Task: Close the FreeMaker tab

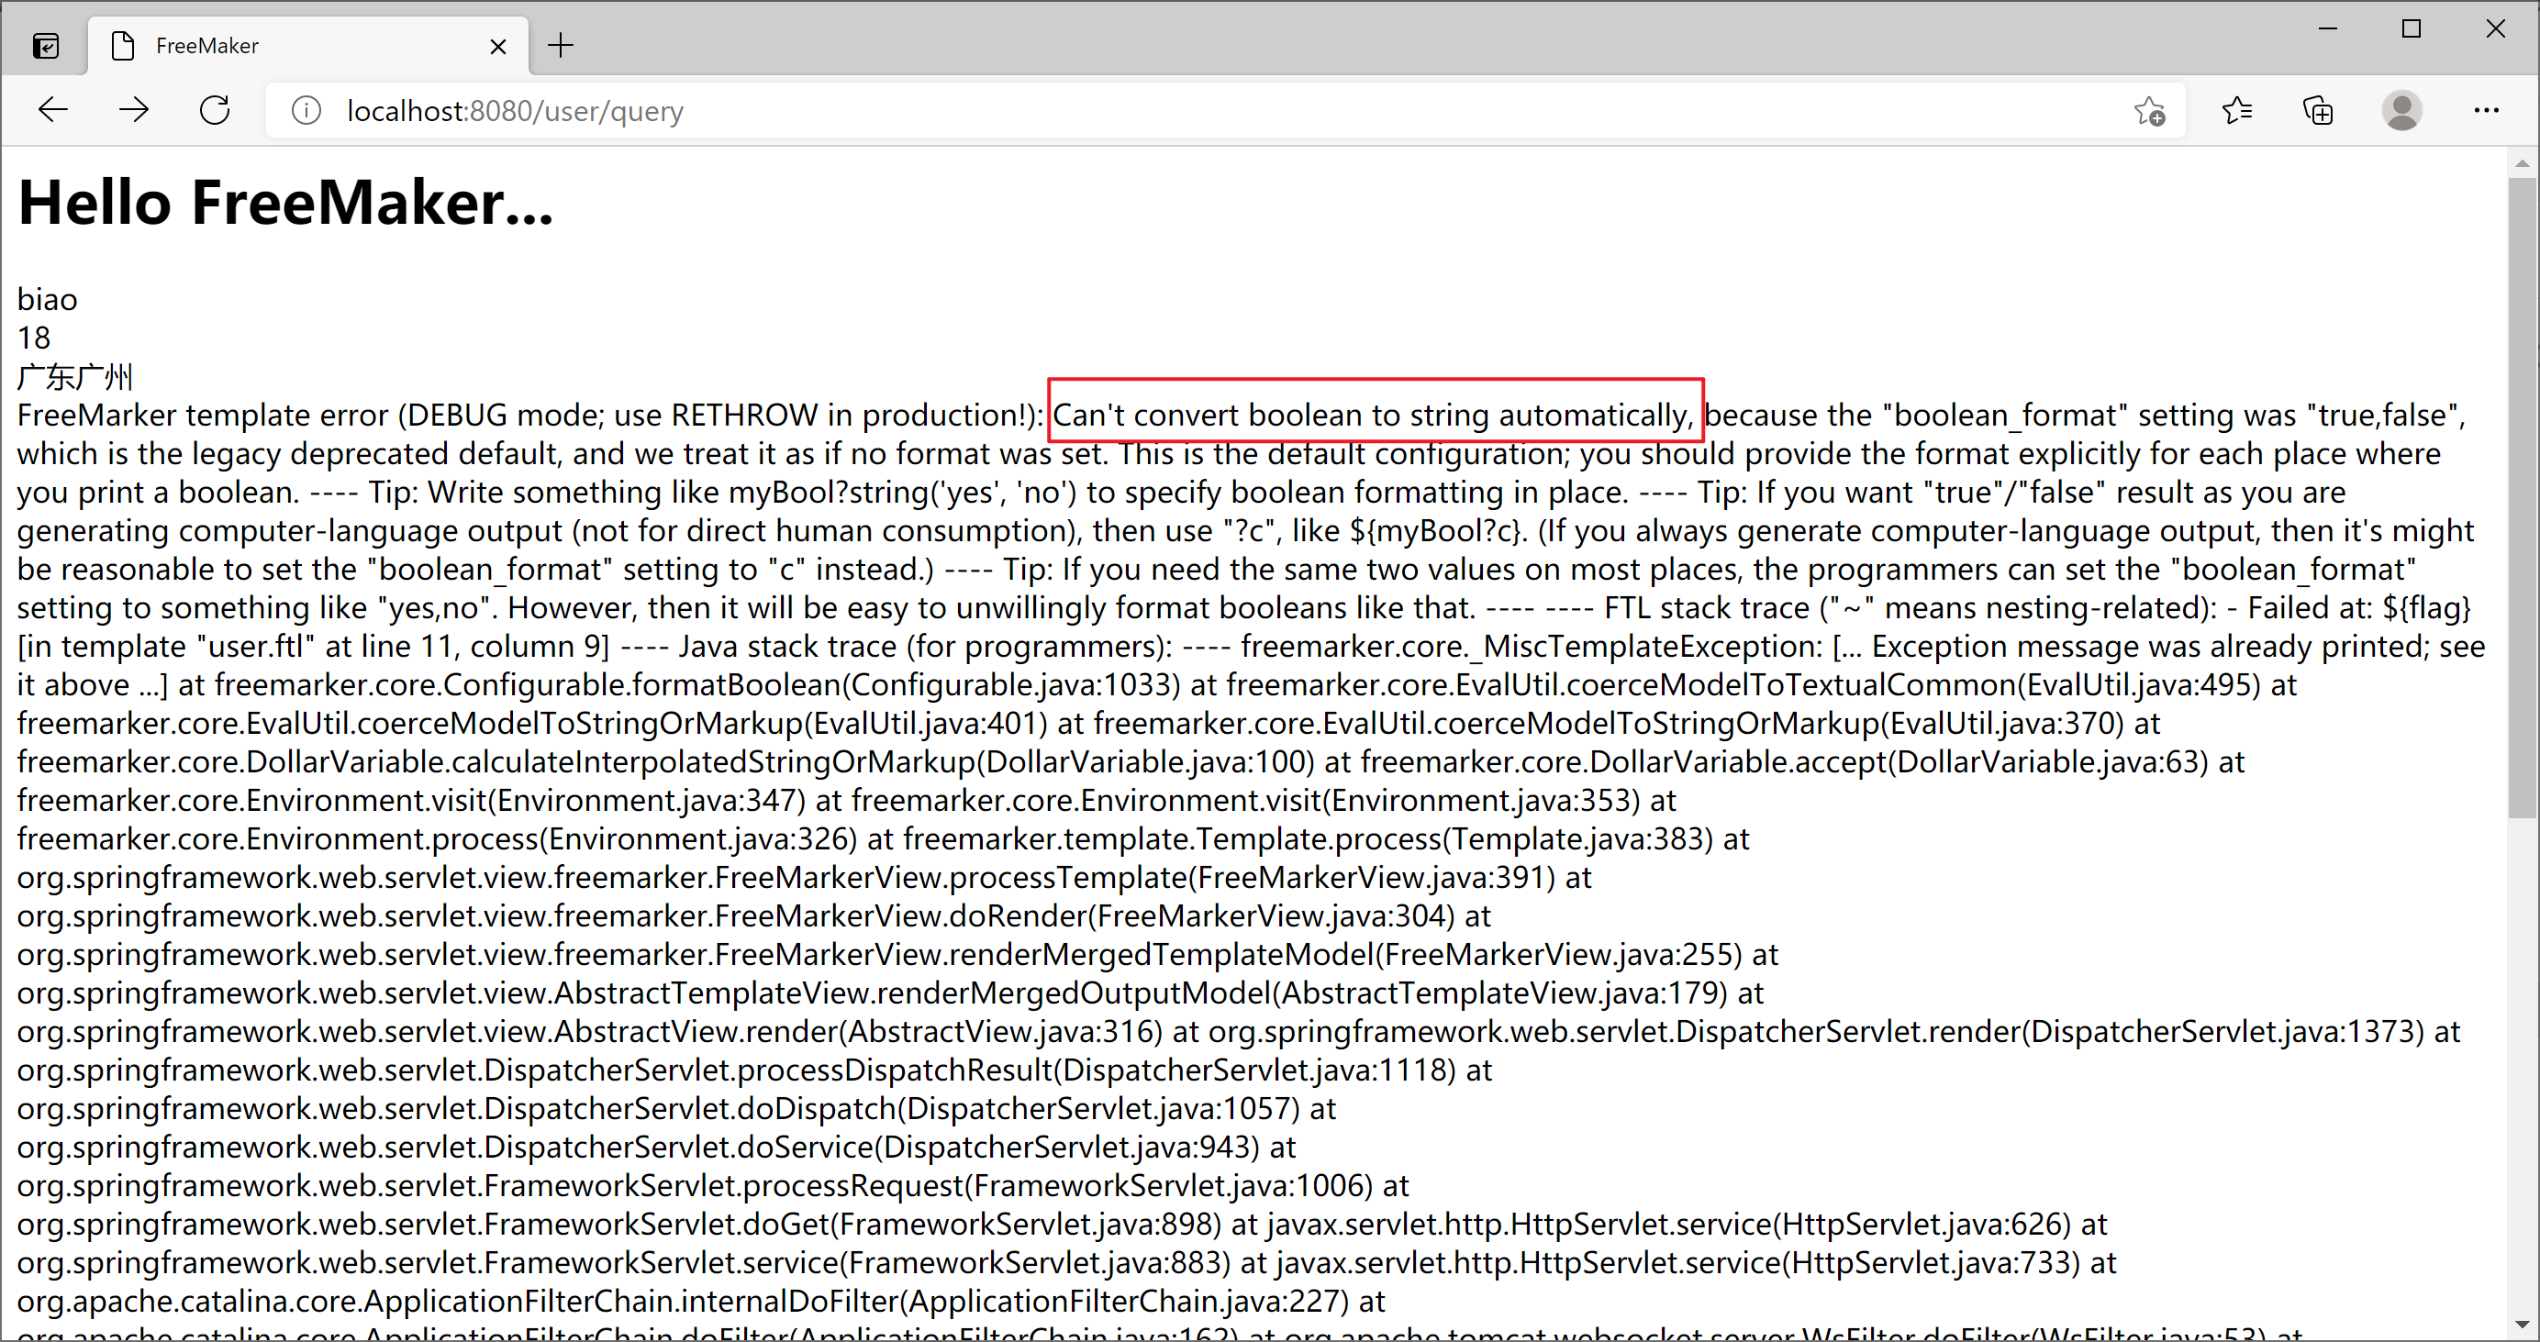Action: pyautogui.click(x=498, y=46)
